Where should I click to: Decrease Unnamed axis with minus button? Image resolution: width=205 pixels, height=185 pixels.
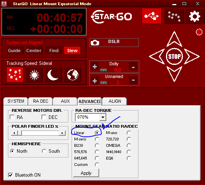133,80
